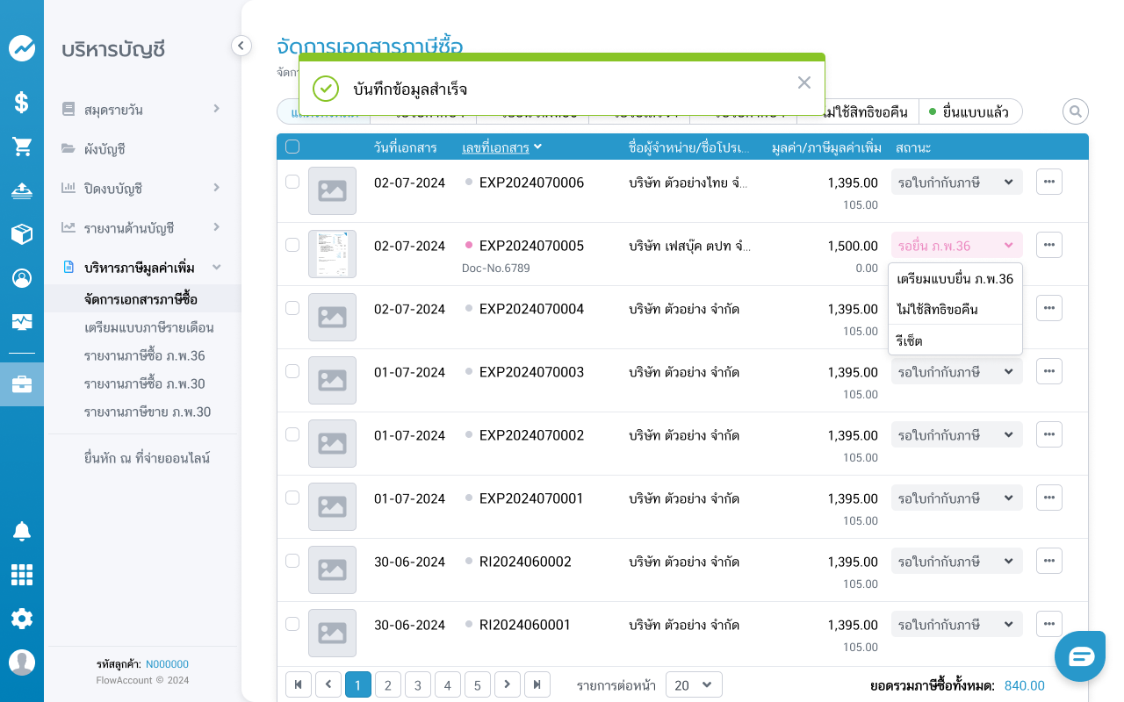Screen dimensions: 1124x702
Task: Open the apps grid icon
Action: [22, 575]
